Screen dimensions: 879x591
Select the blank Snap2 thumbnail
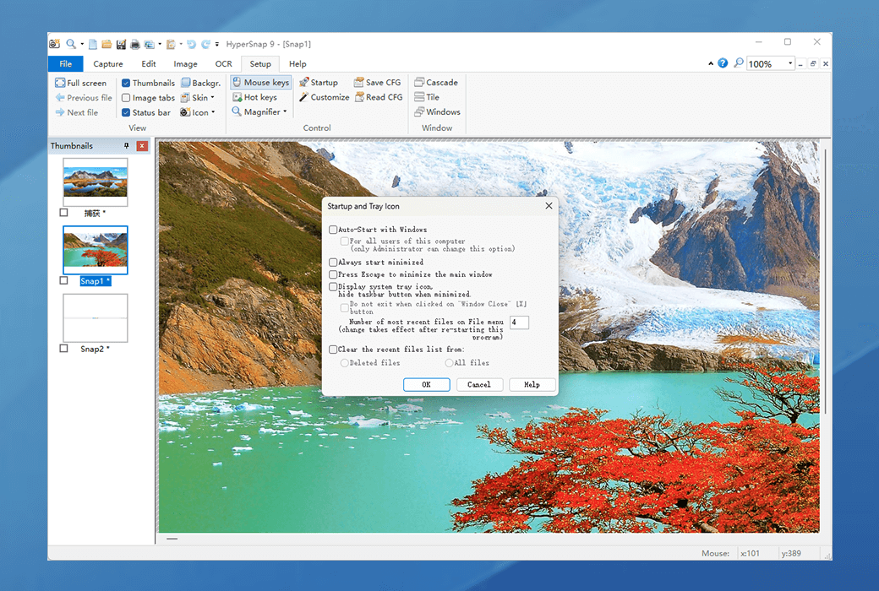96,317
